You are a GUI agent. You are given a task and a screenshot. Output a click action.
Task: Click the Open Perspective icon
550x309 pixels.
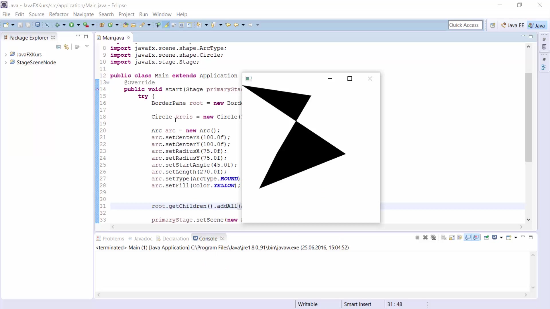click(x=493, y=25)
